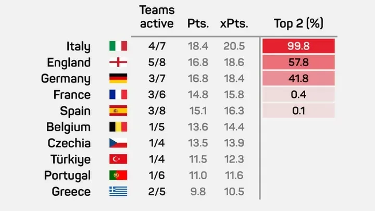
Task: Click the Teams active column header
Action: 157,17
